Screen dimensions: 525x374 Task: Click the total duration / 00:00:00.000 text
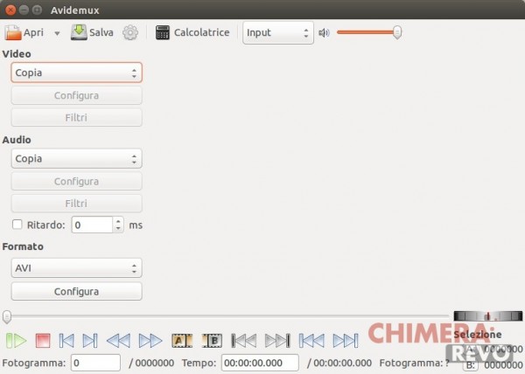339,363
